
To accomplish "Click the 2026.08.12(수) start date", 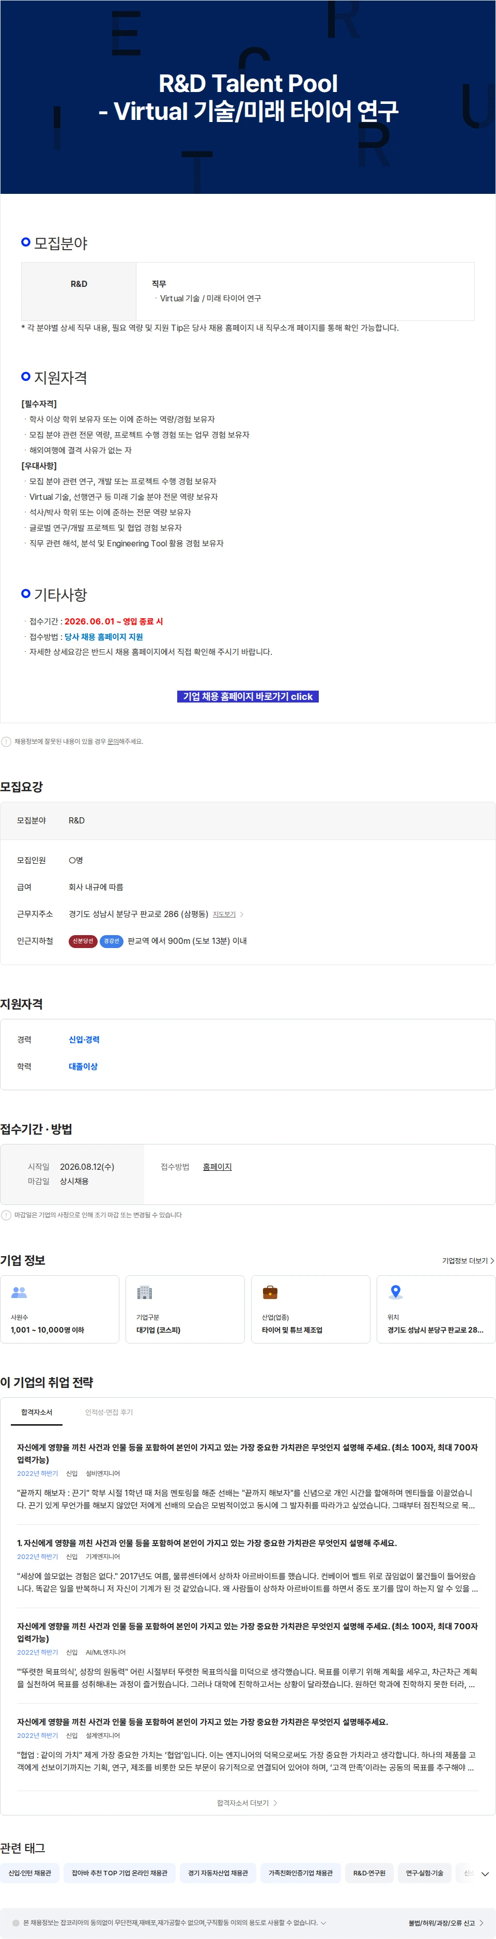I will (x=87, y=1167).
